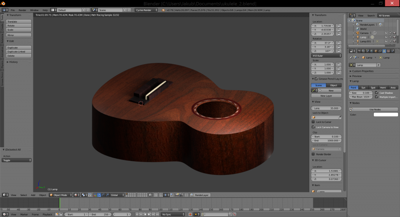Toggle Lamp.001 visibility eye icon
This screenshot has height=217, width=400.
point(386,41)
